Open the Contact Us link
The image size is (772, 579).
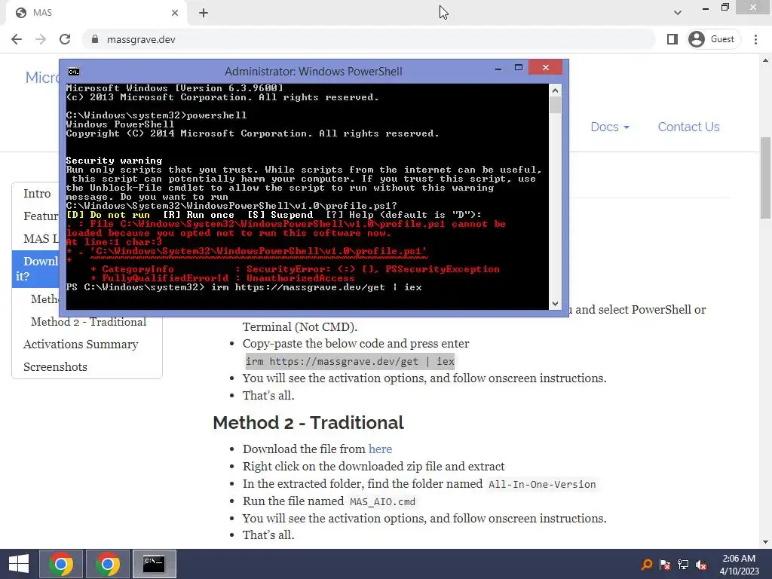tap(689, 127)
